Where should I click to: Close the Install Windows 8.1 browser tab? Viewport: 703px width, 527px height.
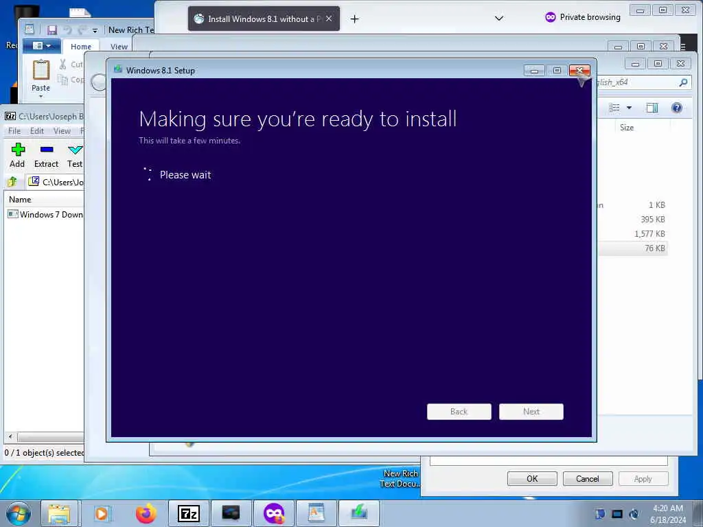tap(329, 19)
